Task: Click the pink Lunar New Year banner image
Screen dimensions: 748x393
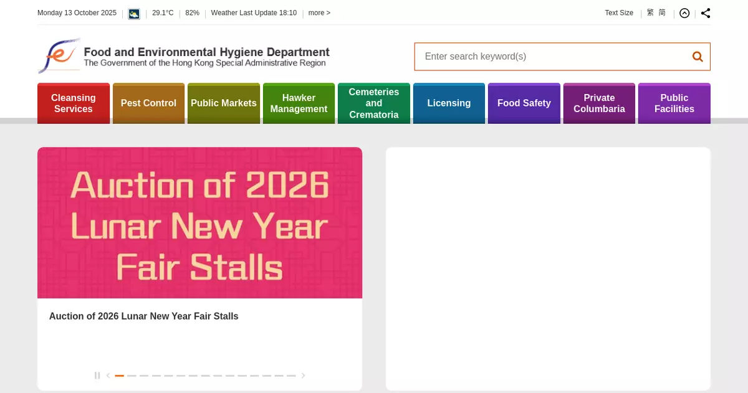Action: [x=199, y=223]
